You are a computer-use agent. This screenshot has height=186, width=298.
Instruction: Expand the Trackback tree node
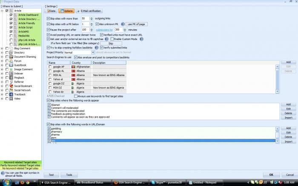pyautogui.click(x=2, y=94)
